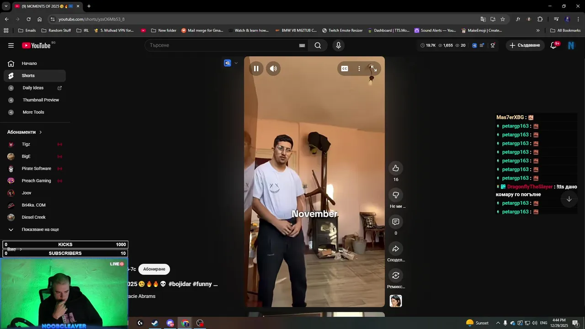Open Thumbnail Preview in the sidebar

pos(35,100)
